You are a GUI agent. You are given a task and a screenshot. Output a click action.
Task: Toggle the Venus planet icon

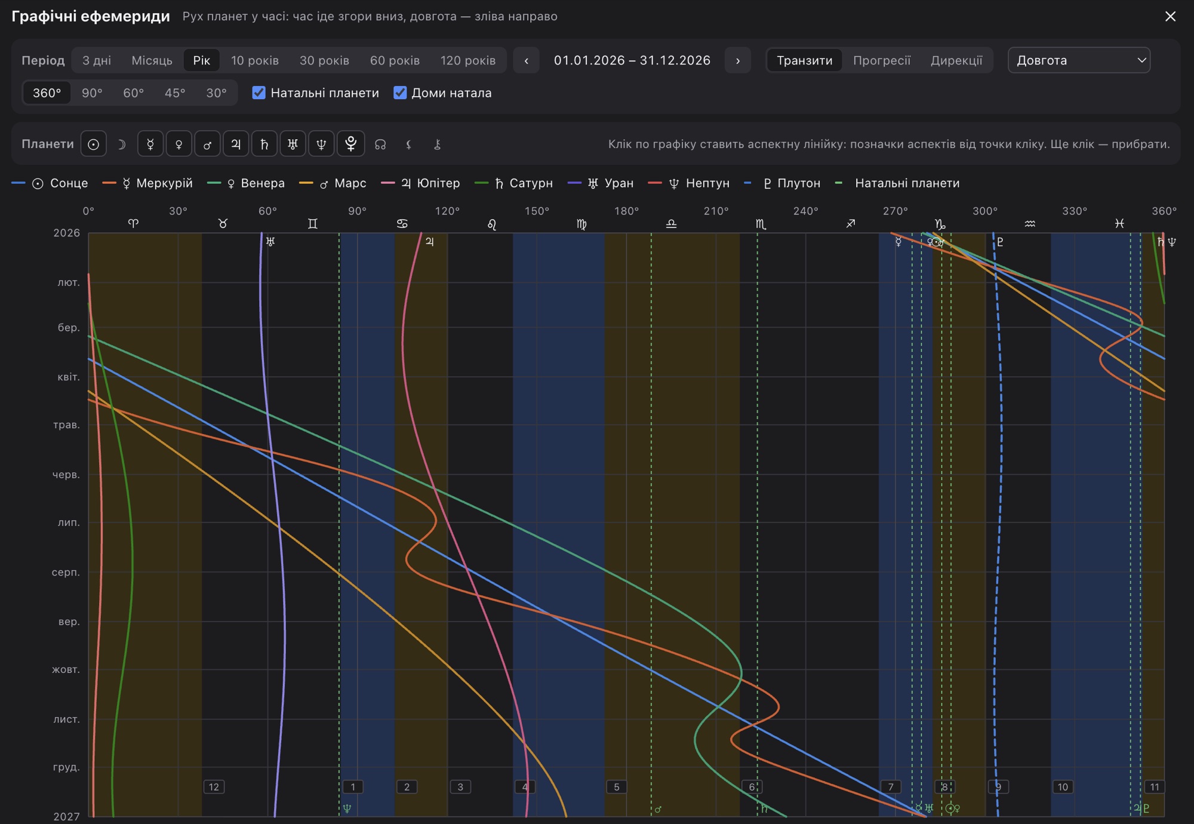pyautogui.click(x=179, y=144)
